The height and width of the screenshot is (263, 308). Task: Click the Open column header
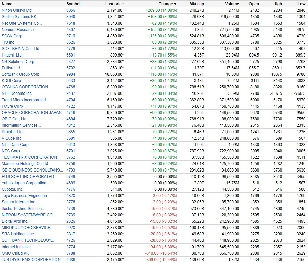[254, 4]
